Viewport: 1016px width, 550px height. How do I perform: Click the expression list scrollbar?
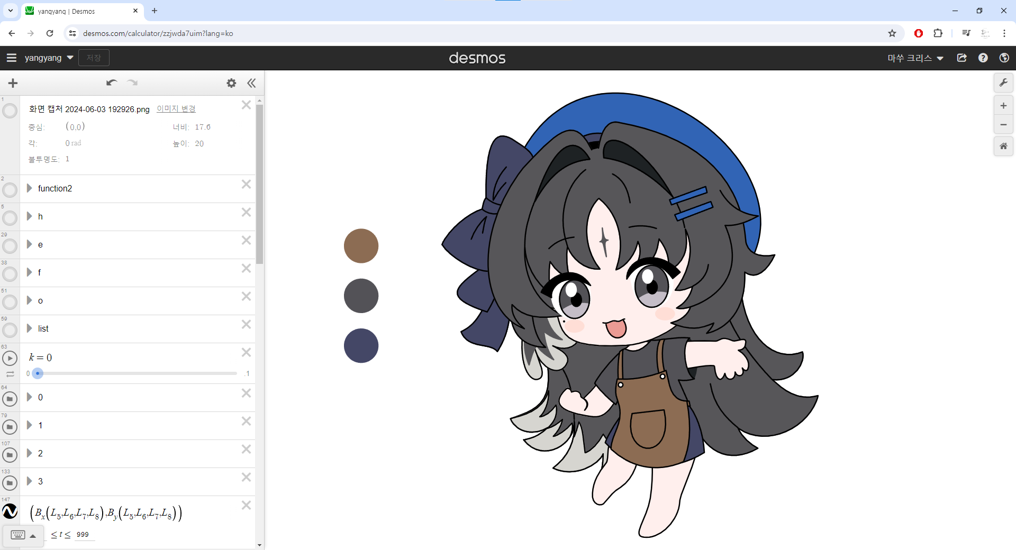click(259, 184)
